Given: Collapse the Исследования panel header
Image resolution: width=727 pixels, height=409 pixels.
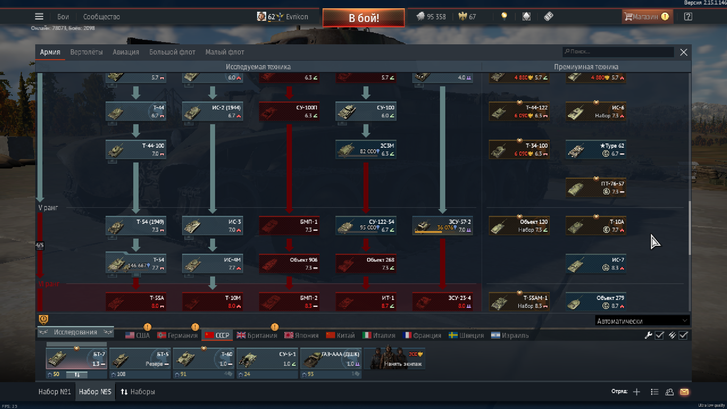Looking at the screenshot, I should [75, 332].
